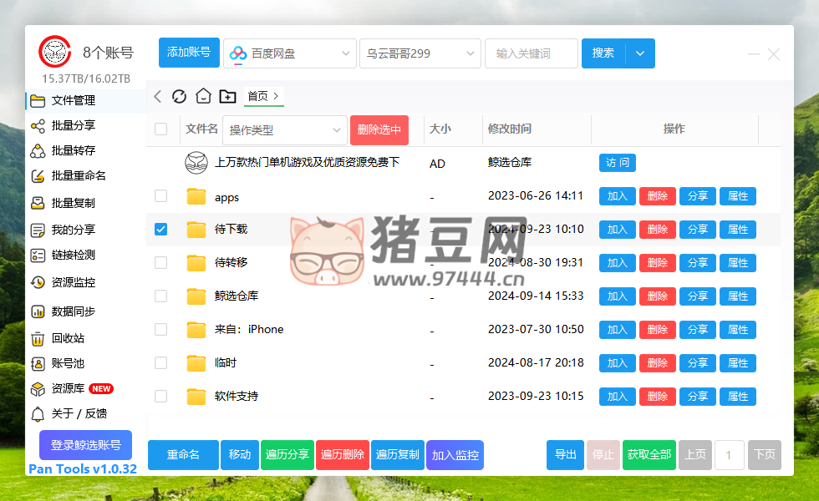Image resolution: width=819 pixels, height=501 pixels.
Task: Click the refresh icon in navigation bar
Action: pos(179,96)
